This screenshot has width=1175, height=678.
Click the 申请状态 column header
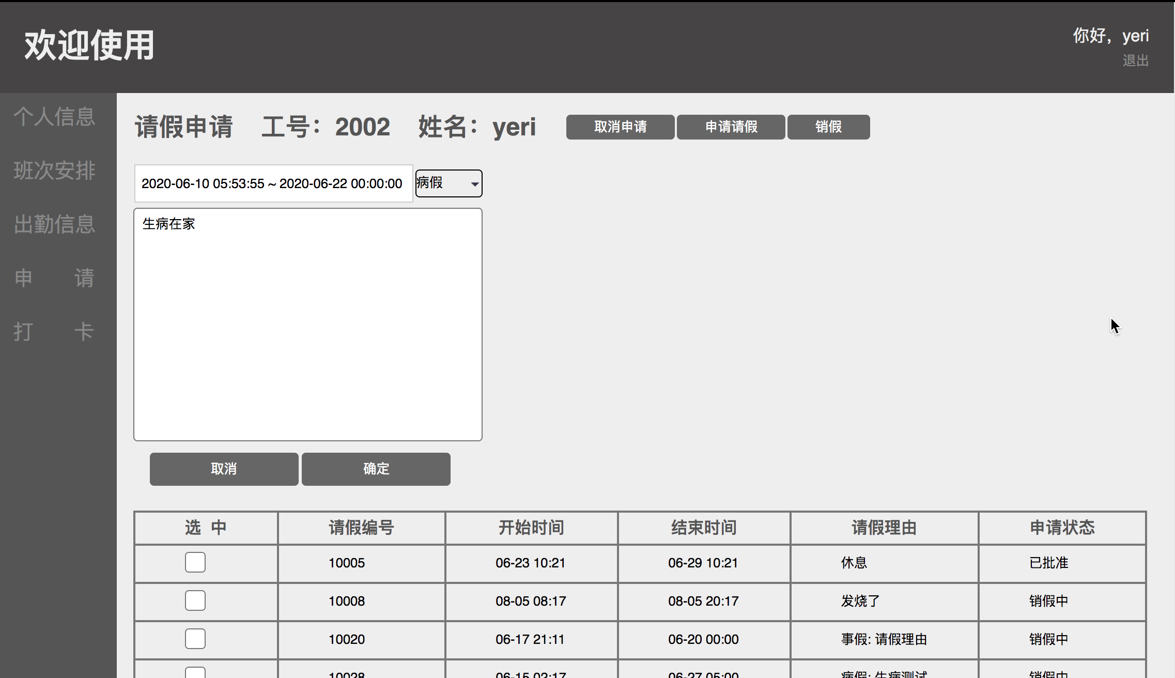(1062, 528)
